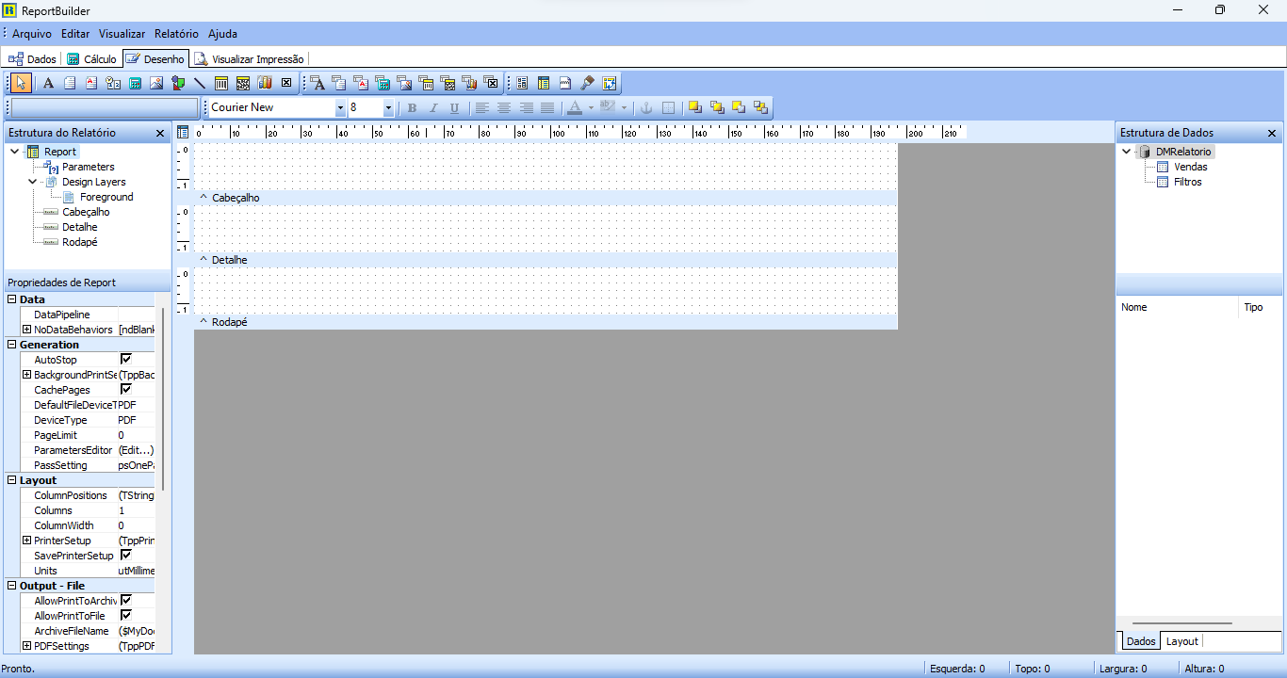The image size is (1287, 678).
Task: Expand the PrinterSetup property
Action: click(x=26, y=541)
